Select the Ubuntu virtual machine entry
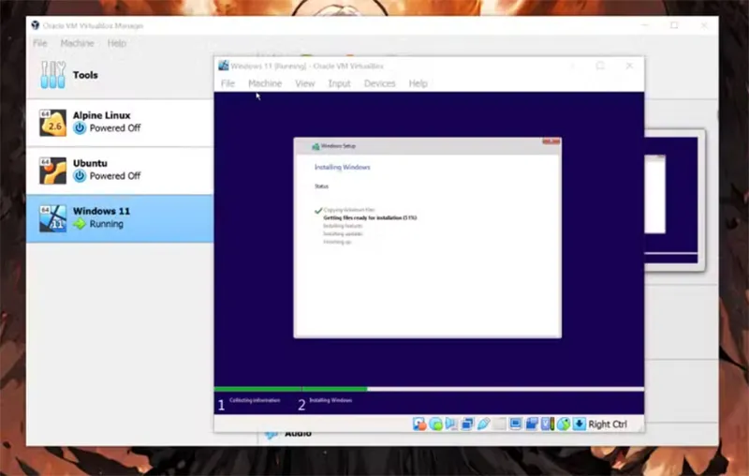The width and height of the screenshot is (749, 476). [120, 171]
